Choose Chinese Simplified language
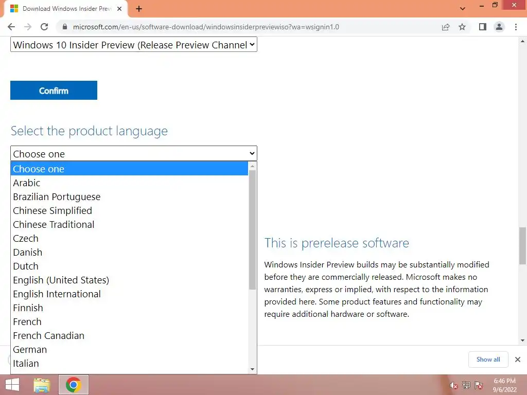This screenshot has width=527, height=395. (x=129, y=210)
